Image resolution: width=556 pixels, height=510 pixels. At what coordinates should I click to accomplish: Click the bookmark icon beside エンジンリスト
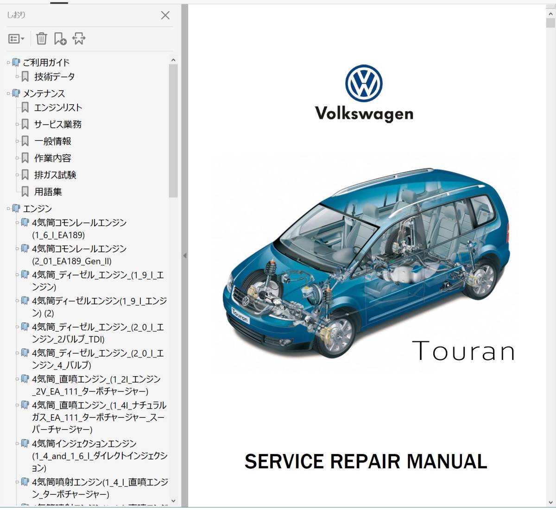(25, 107)
